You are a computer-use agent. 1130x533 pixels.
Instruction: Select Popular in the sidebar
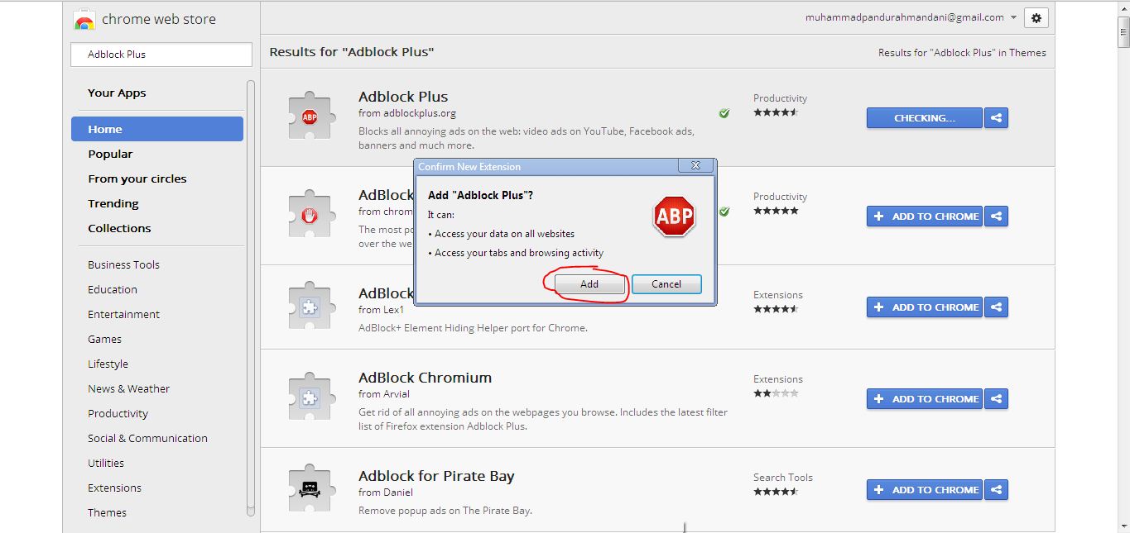[110, 154]
